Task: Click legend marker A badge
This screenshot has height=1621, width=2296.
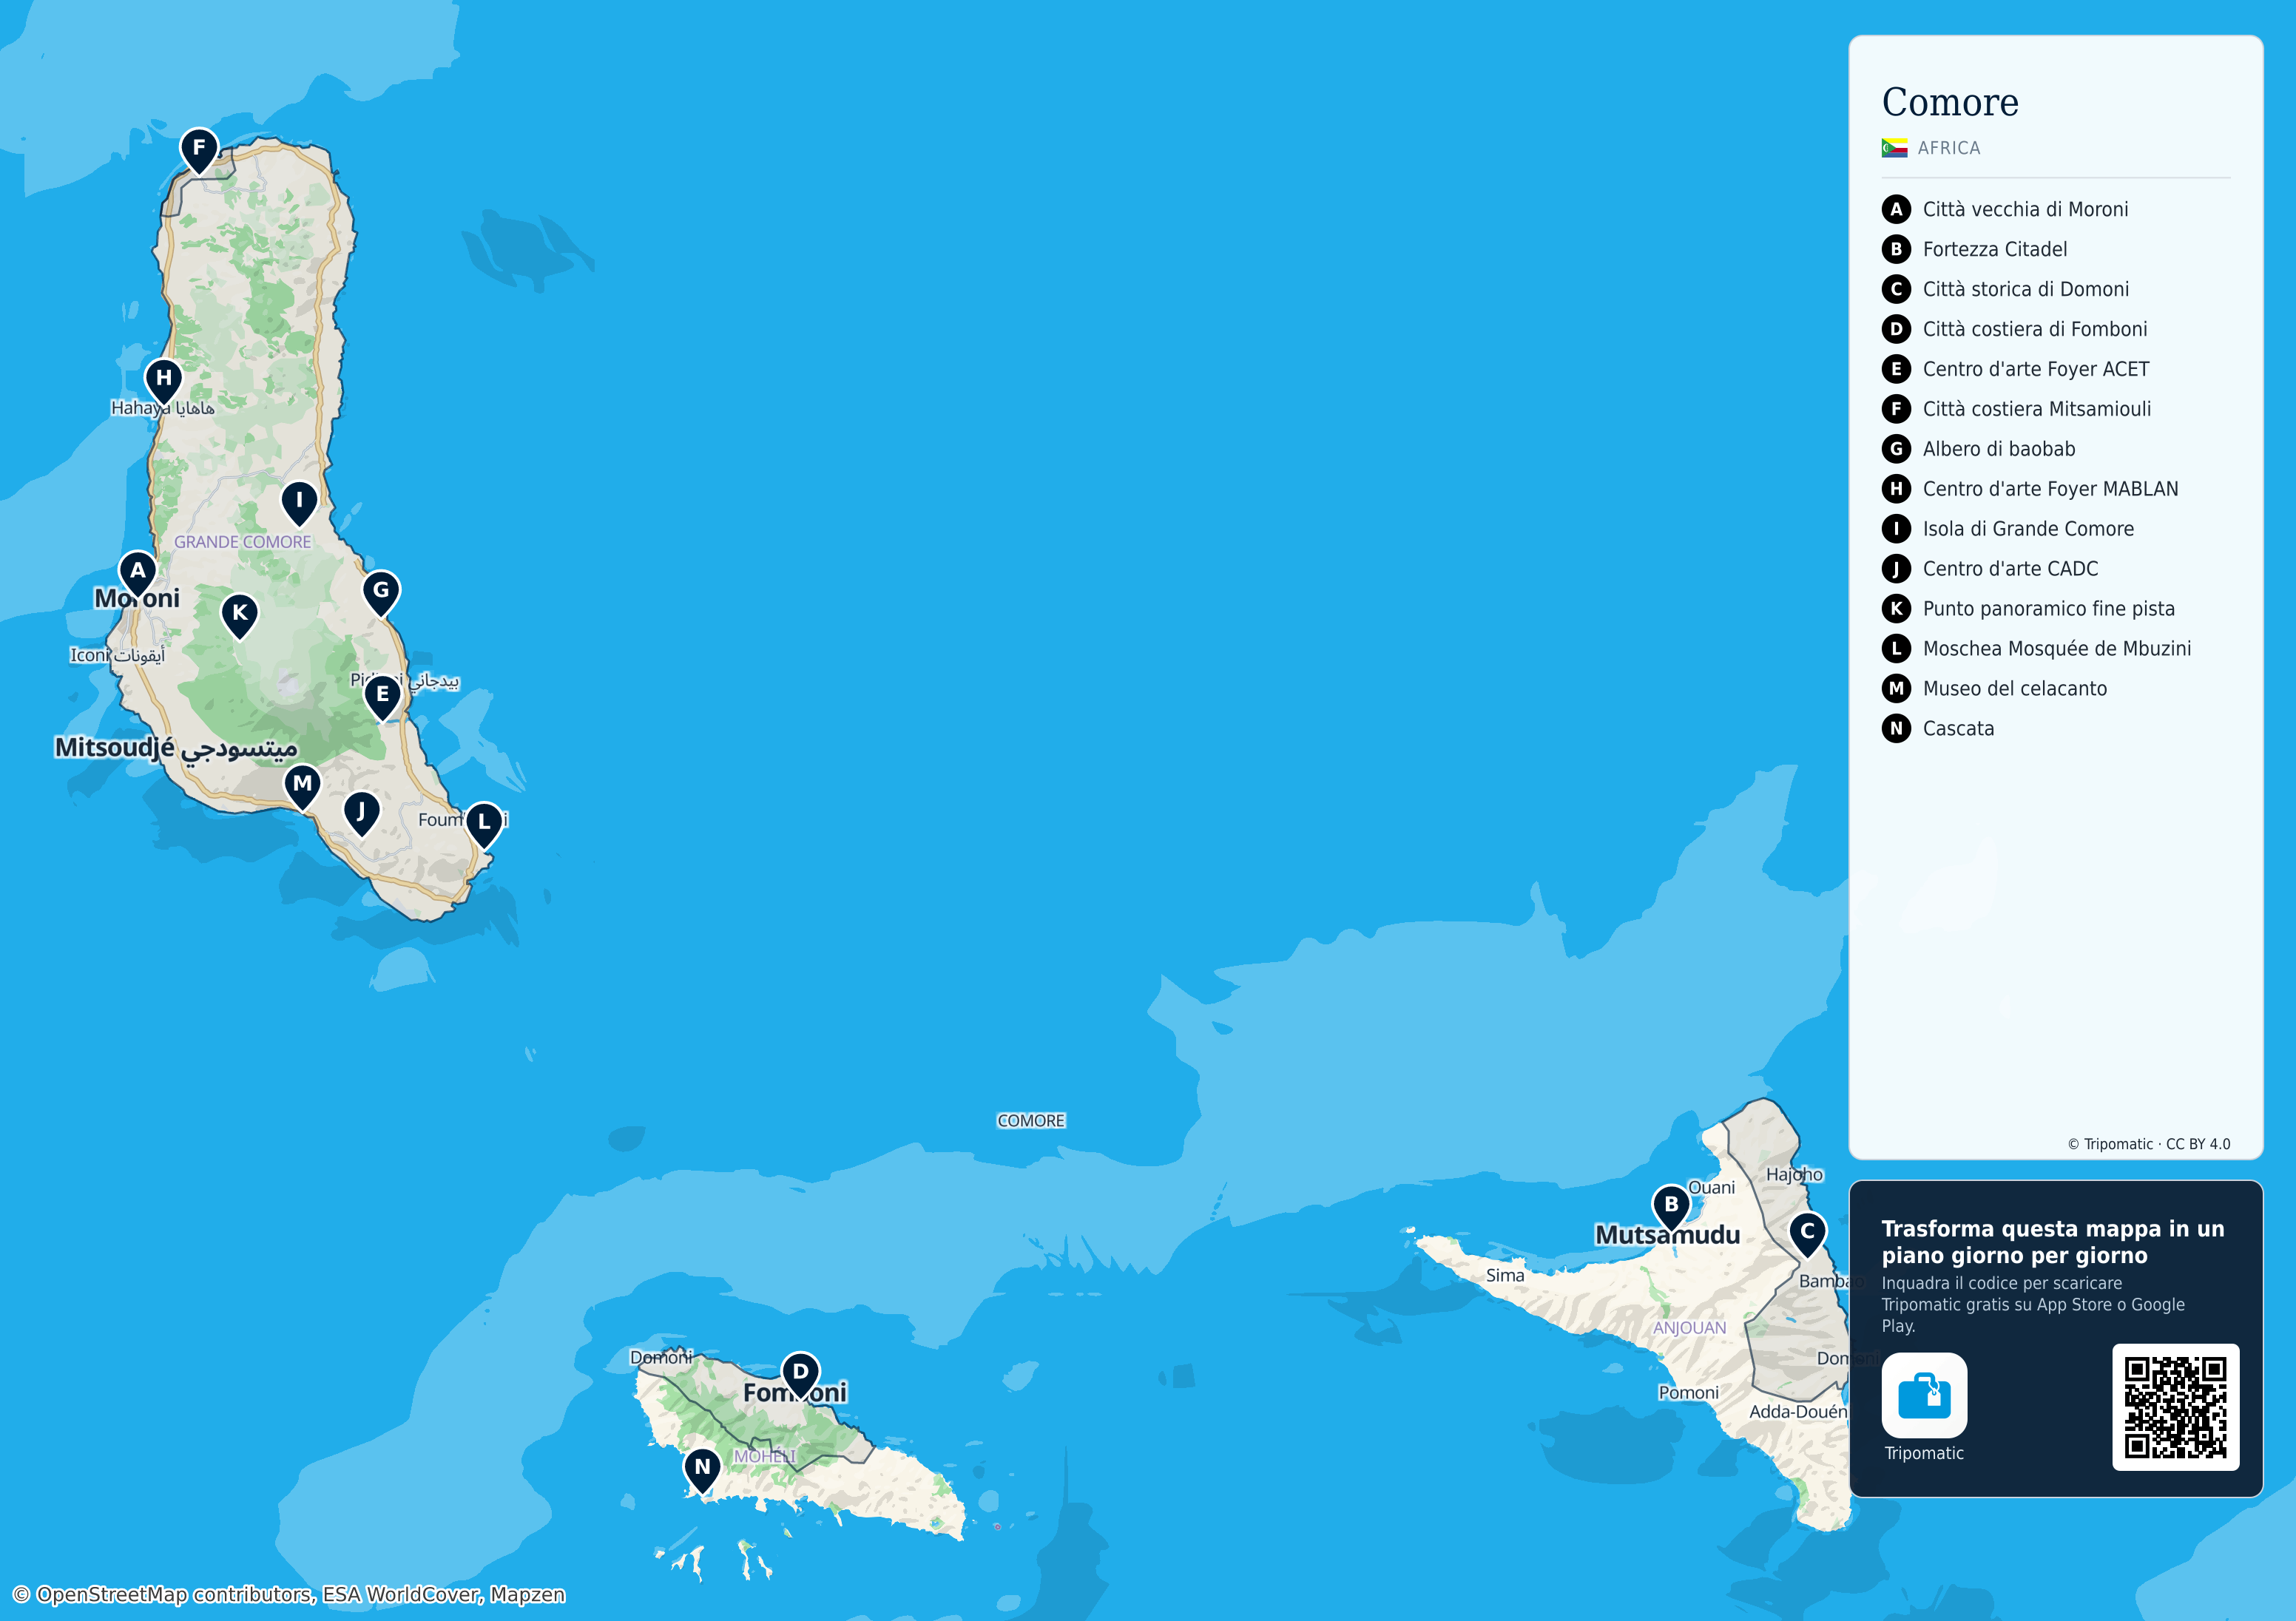Action: pos(1896,209)
